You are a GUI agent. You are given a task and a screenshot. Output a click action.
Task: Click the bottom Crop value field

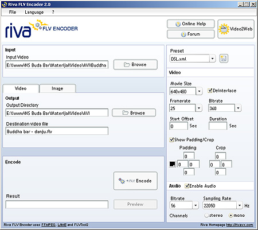click(x=220, y=172)
